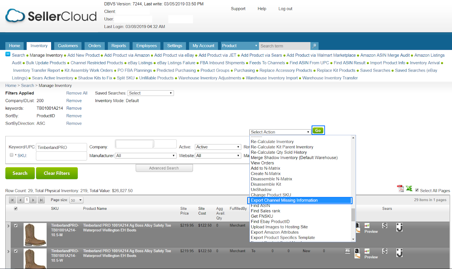
Task: Switch to the Reports tab
Action: tap(119, 46)
